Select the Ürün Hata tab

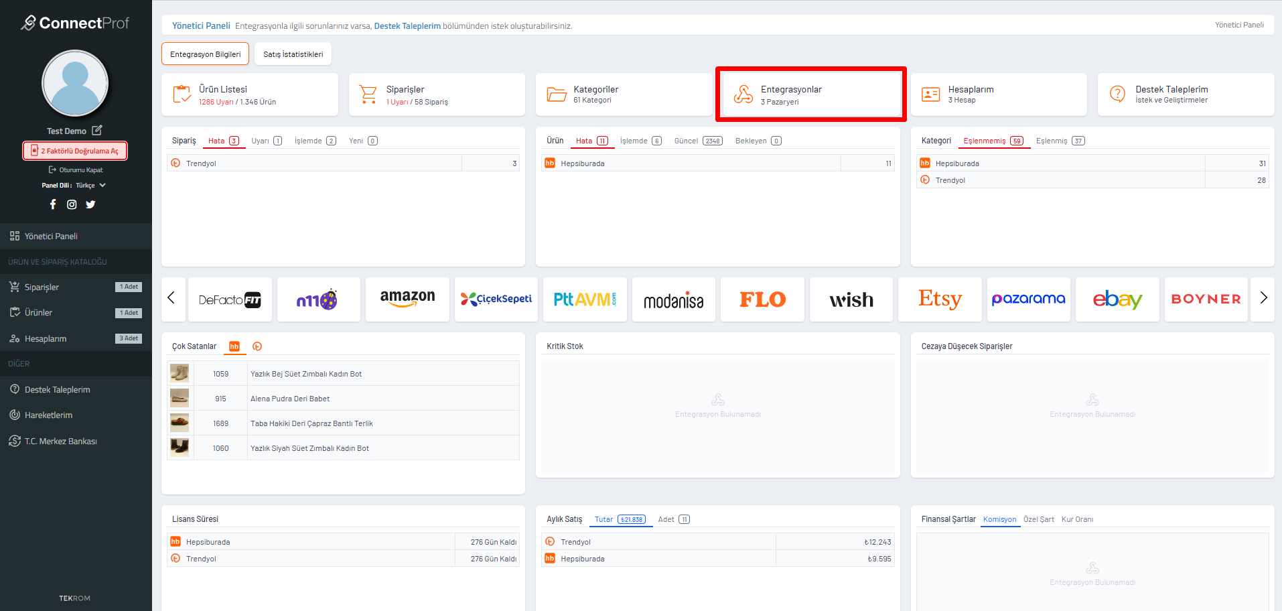point(592,141)
